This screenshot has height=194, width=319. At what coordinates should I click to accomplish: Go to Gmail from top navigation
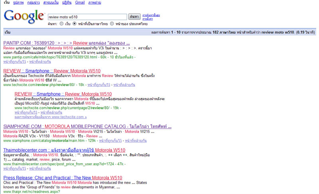[x=80, y=2]
